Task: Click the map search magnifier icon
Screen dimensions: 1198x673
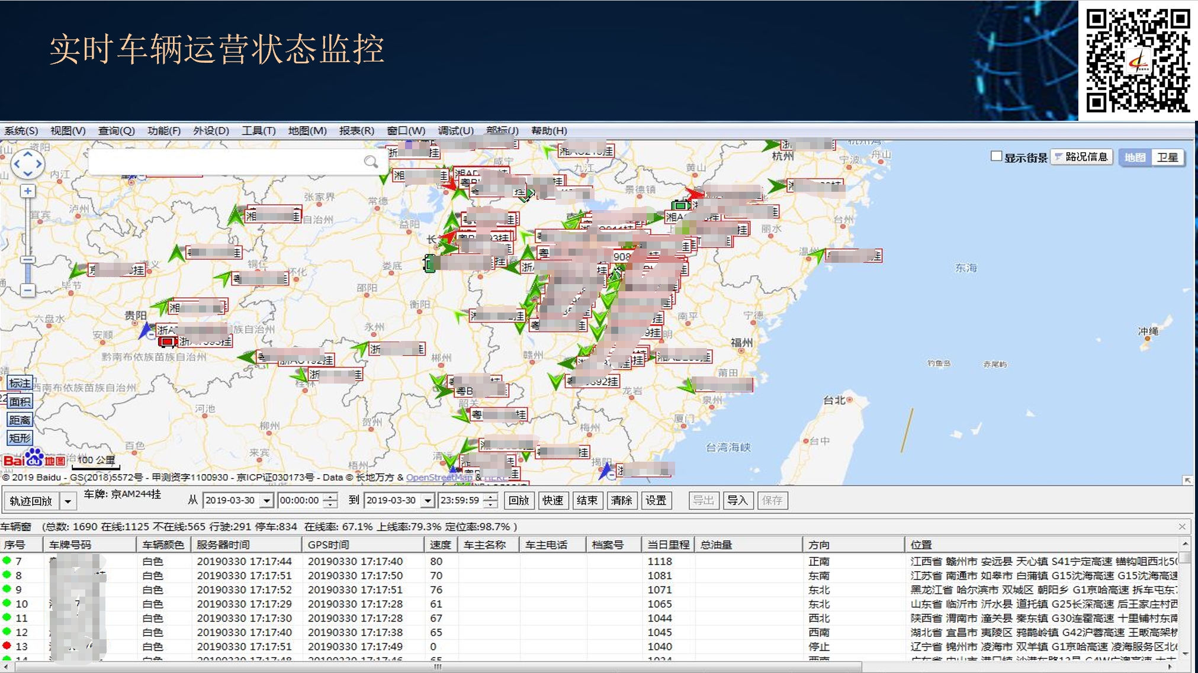Action: tap(371, 162)
